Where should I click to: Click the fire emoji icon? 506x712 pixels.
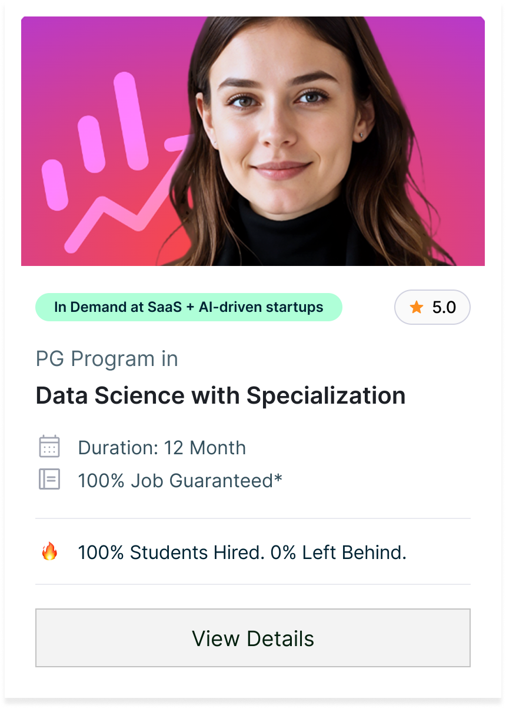tap(49, 552)
